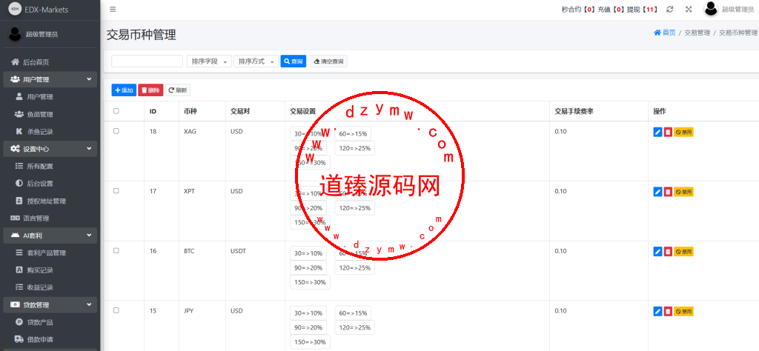Click 150=>30% tag in BTC row
759x351 pixels.
(311, 282)
